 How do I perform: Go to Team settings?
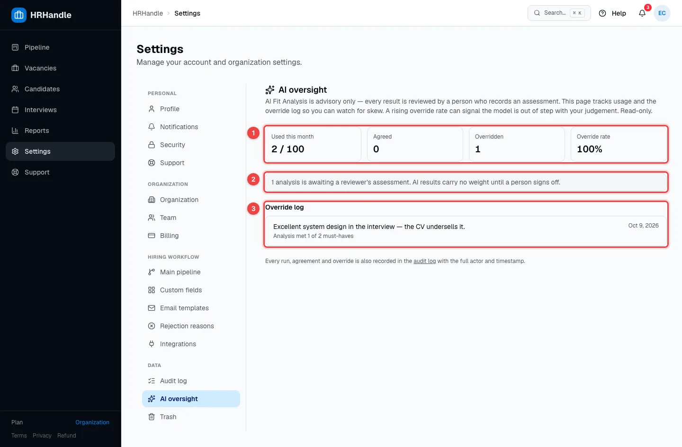click(191, 218)
